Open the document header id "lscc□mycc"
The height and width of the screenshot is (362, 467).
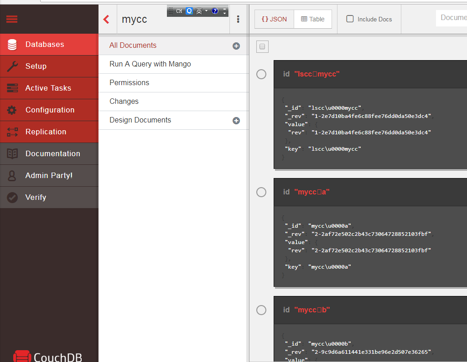click(370, 74)
